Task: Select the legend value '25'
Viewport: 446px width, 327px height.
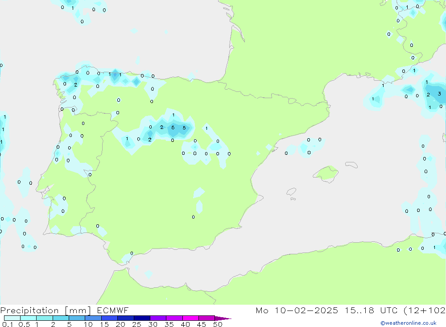Action: pyautogui.click(x=136, y=324)
